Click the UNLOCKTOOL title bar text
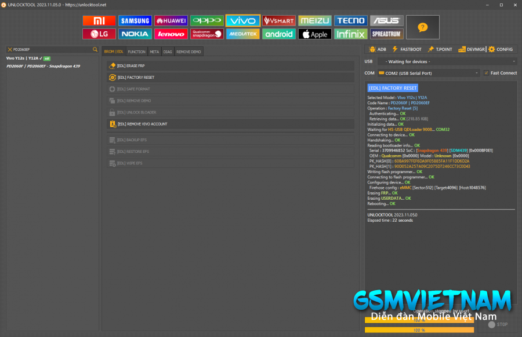Image resolution: width=522 pixels, height=337 pixels. [x=57, y=5]
